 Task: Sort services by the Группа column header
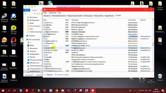[x=146, y=20]
